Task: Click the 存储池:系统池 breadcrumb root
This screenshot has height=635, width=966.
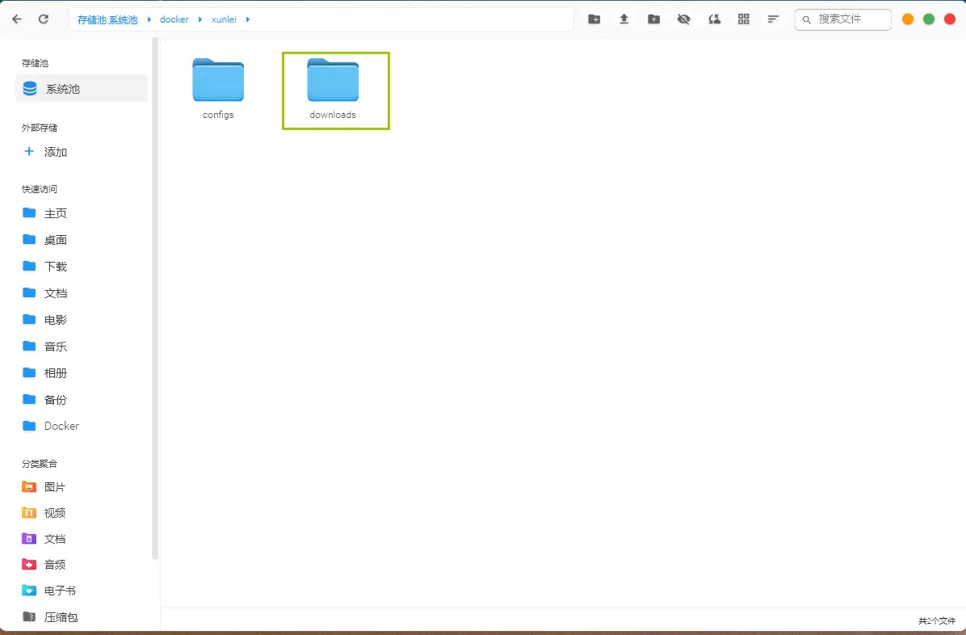Action: tap(107, 19)
